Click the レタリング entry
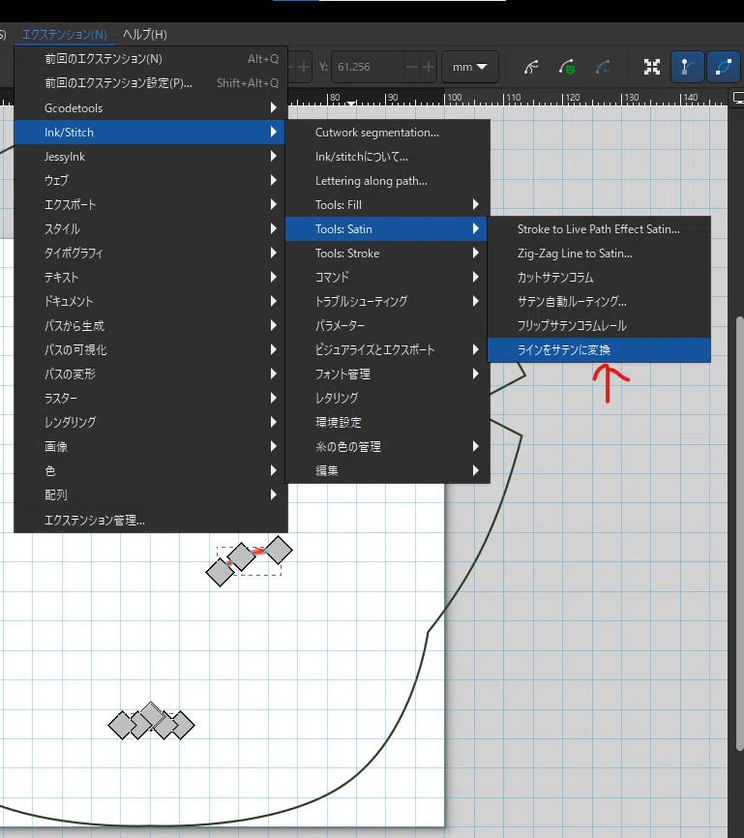This screenshot has height=838, width=744. click(x=388, y=398)
